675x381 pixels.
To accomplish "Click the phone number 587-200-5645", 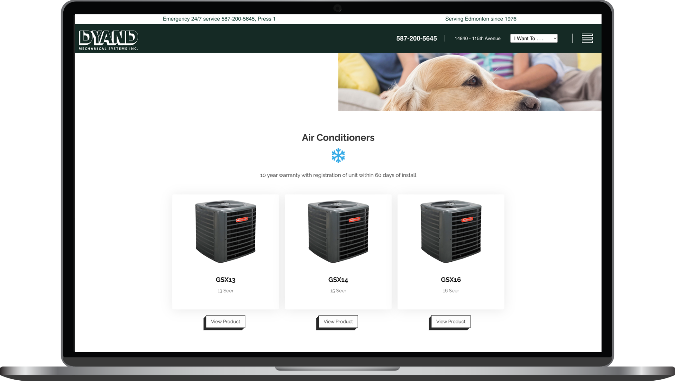I will pyautogui.click(x=416, y=38).
